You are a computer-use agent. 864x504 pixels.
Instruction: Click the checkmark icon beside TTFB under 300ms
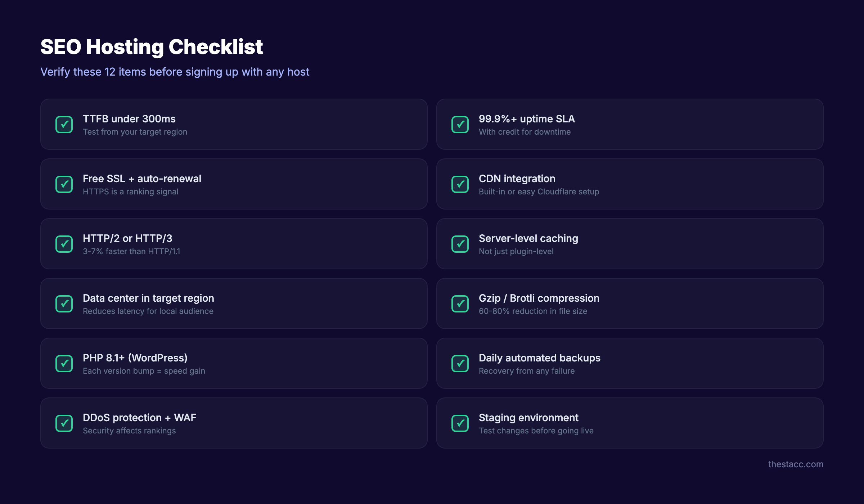64,124
